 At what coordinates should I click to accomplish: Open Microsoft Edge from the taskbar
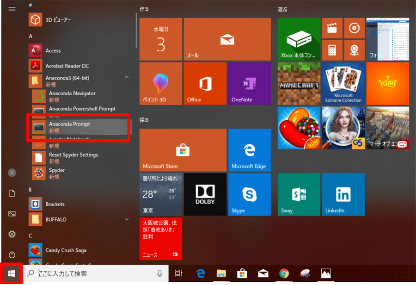click(201, 273)
